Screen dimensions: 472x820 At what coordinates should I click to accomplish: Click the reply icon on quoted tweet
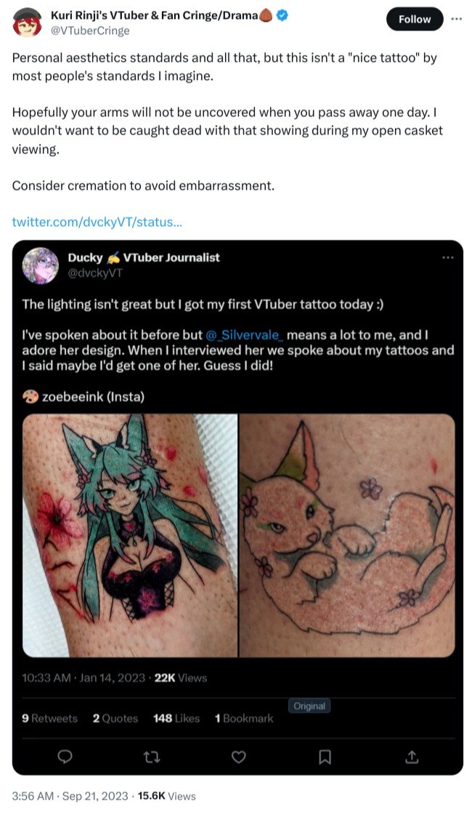point(65,757)
